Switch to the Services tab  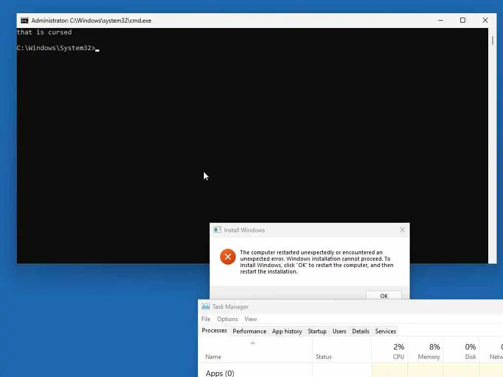pyautogui.click(x=386, y=331)
